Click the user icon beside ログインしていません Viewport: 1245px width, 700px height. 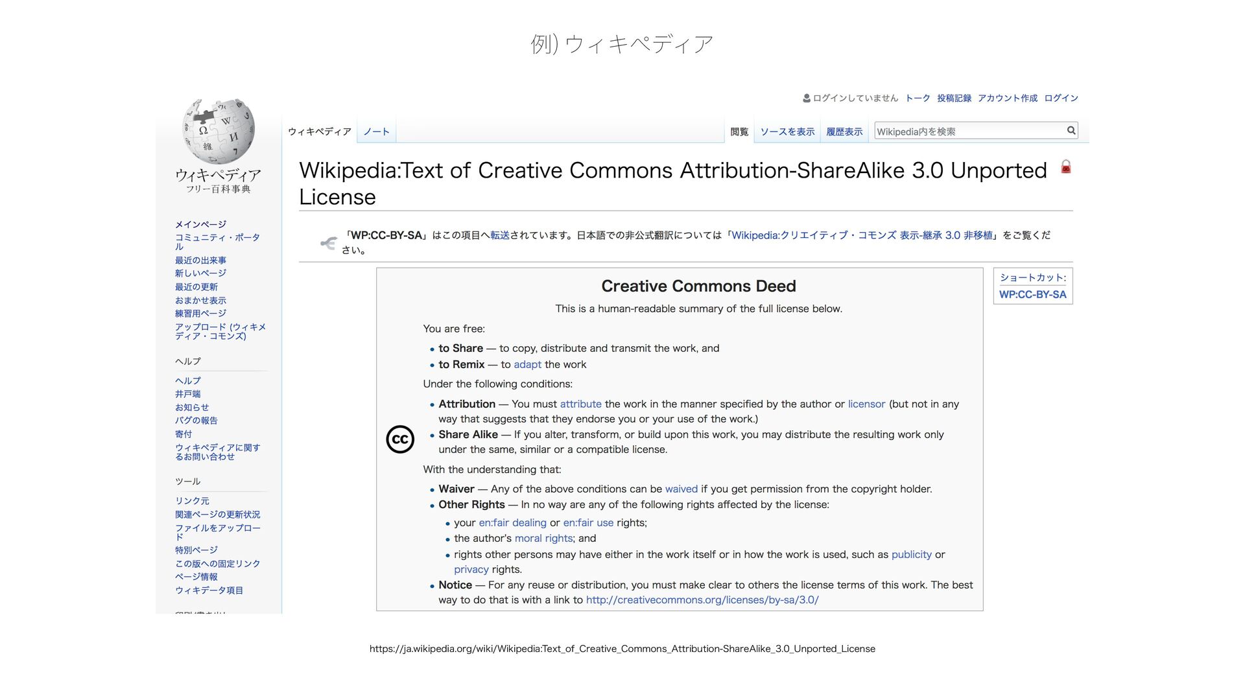click(x=806, y=99)
